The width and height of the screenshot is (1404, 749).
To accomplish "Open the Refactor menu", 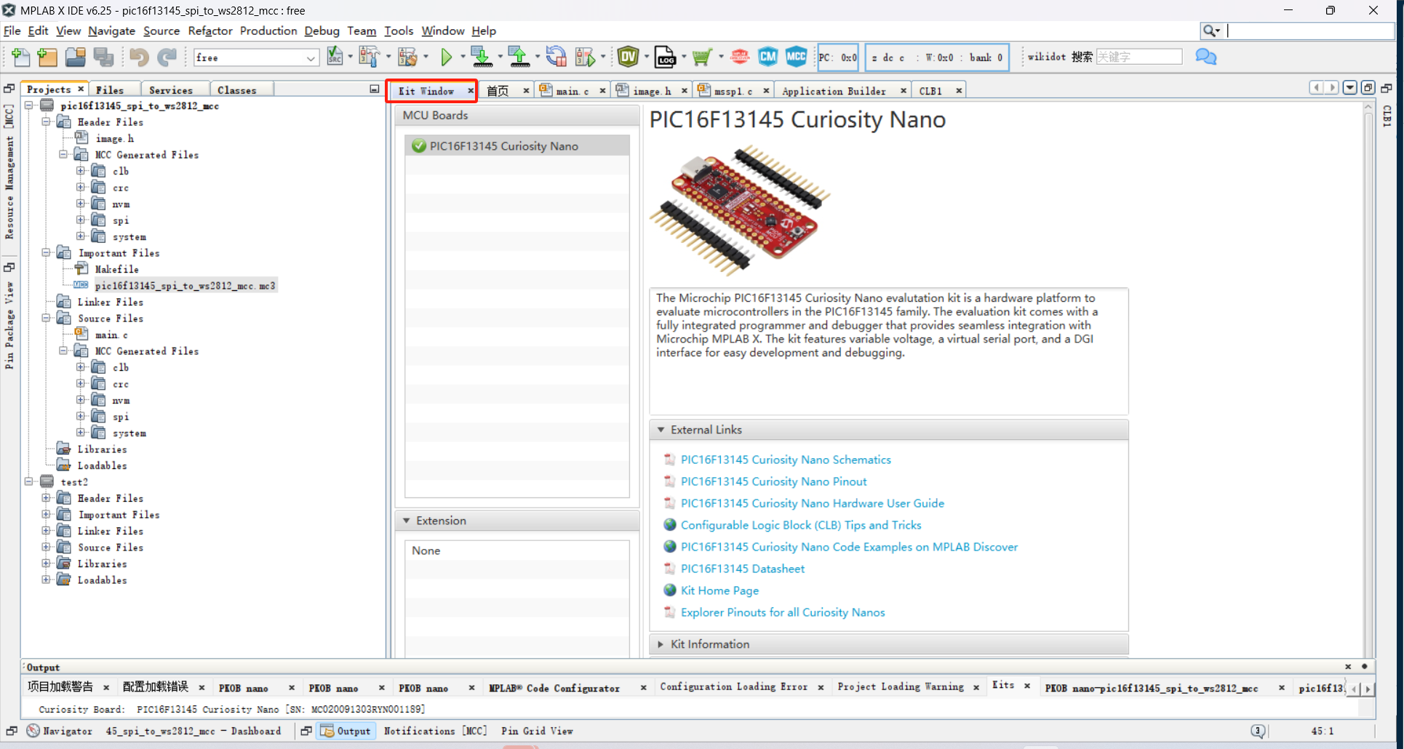I will [210, 31].
